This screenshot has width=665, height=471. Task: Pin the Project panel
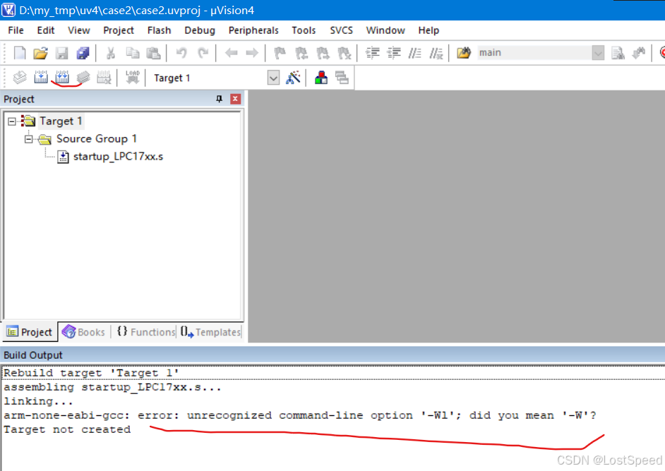[219, 99]
